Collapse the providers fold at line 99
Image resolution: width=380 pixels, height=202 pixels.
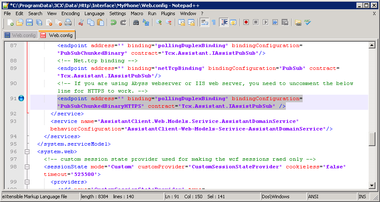pyautogui.click(x=27, y=182)
